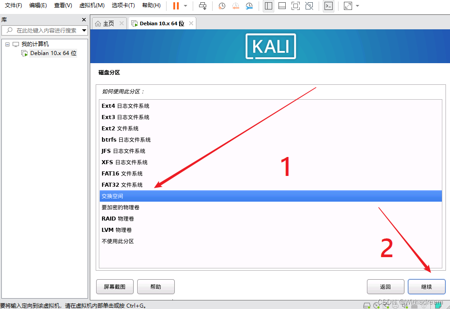Open the dropdown arrow beside the pause button
This screenshot has width=450, height=309.
pyautogui.click(x=186, y=6)
